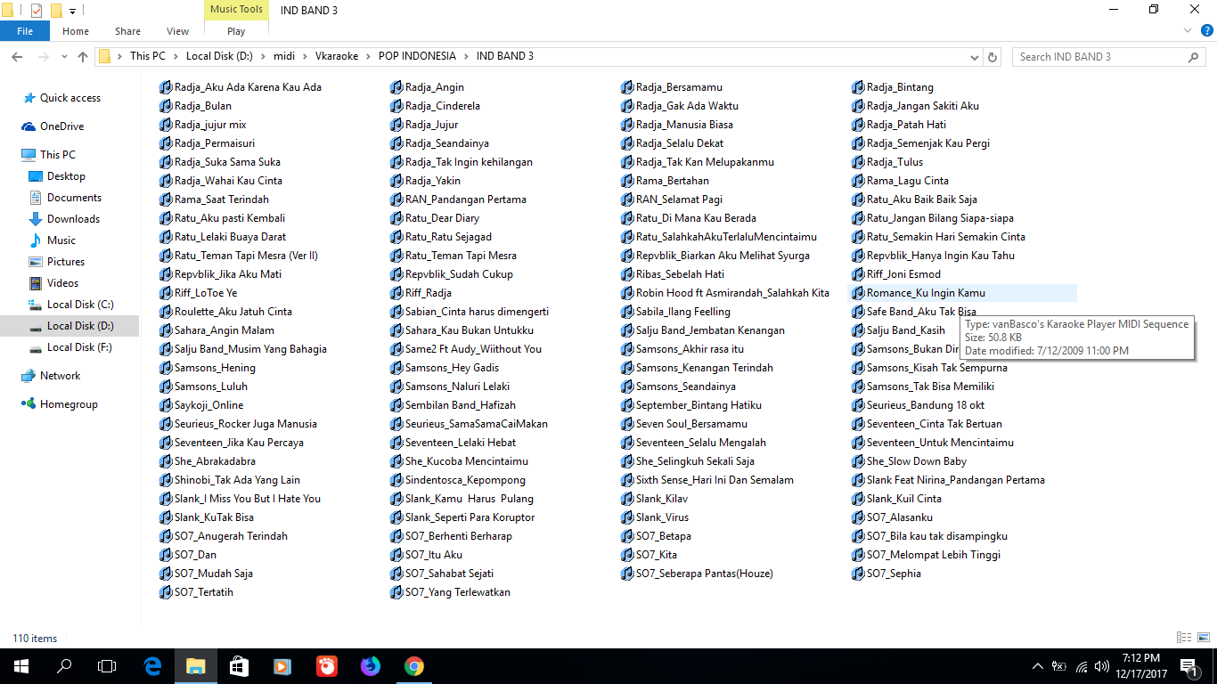Open taskbar search magnifier
Screen dimensions: 1217x684
(x=64, y=666)
